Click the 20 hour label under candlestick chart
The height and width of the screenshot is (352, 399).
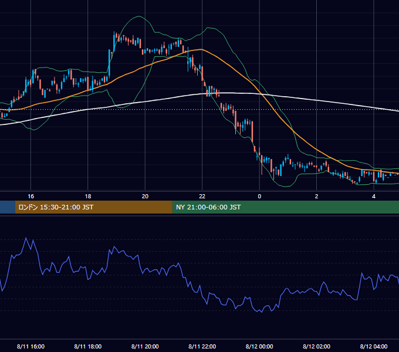[145, 197]
